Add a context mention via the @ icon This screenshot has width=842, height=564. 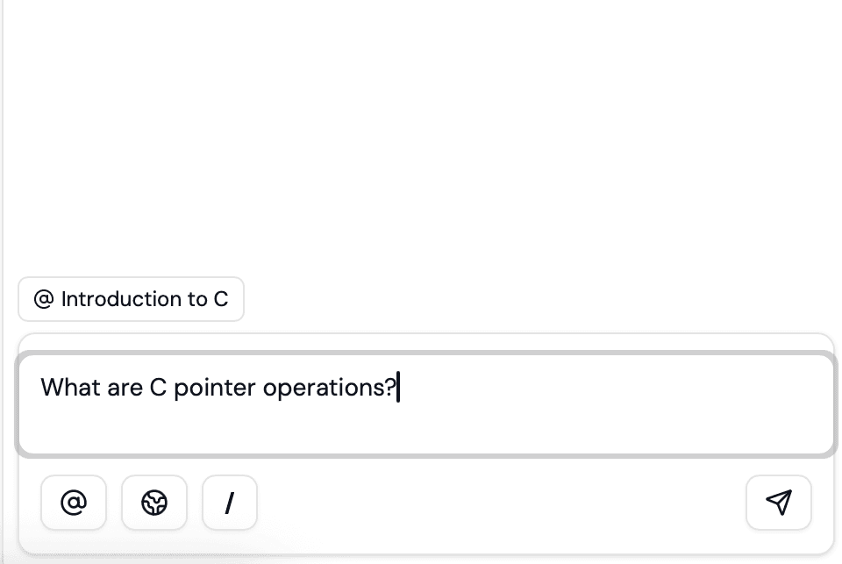74,503
